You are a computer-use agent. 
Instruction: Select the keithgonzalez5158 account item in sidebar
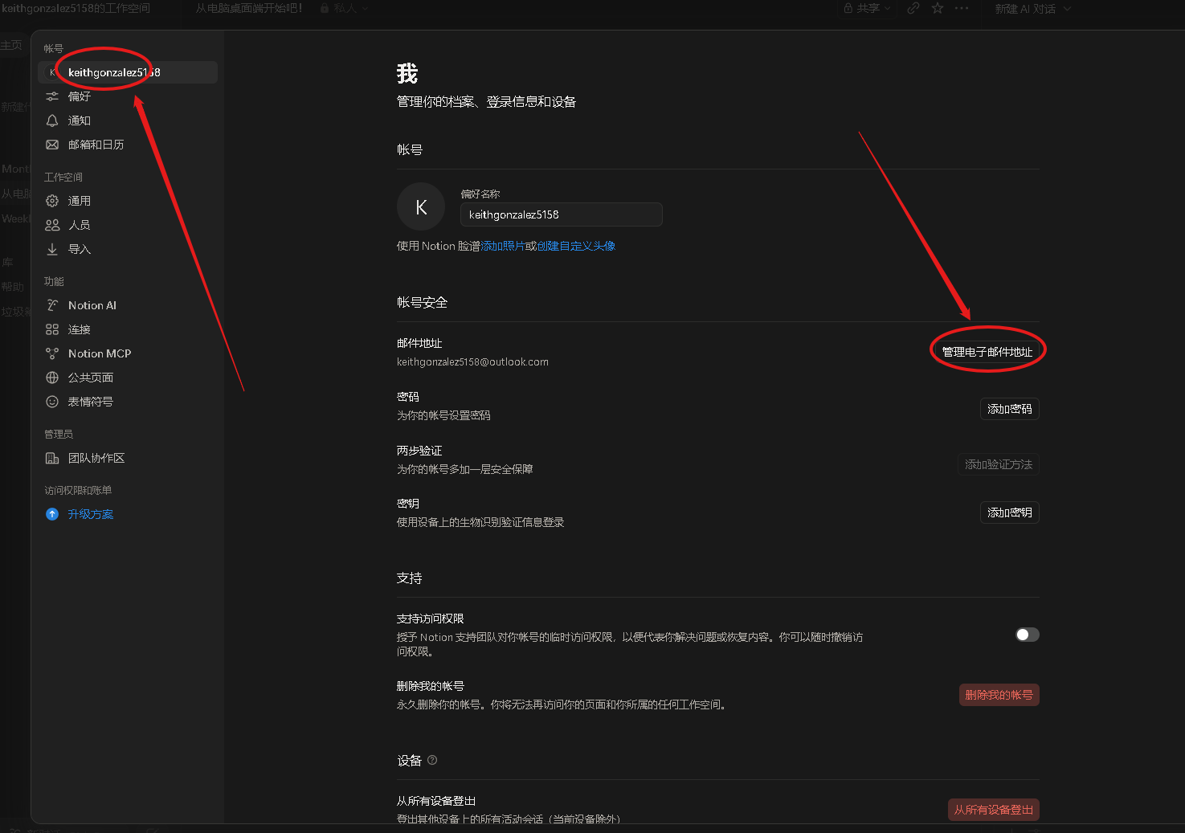[128, 72]
